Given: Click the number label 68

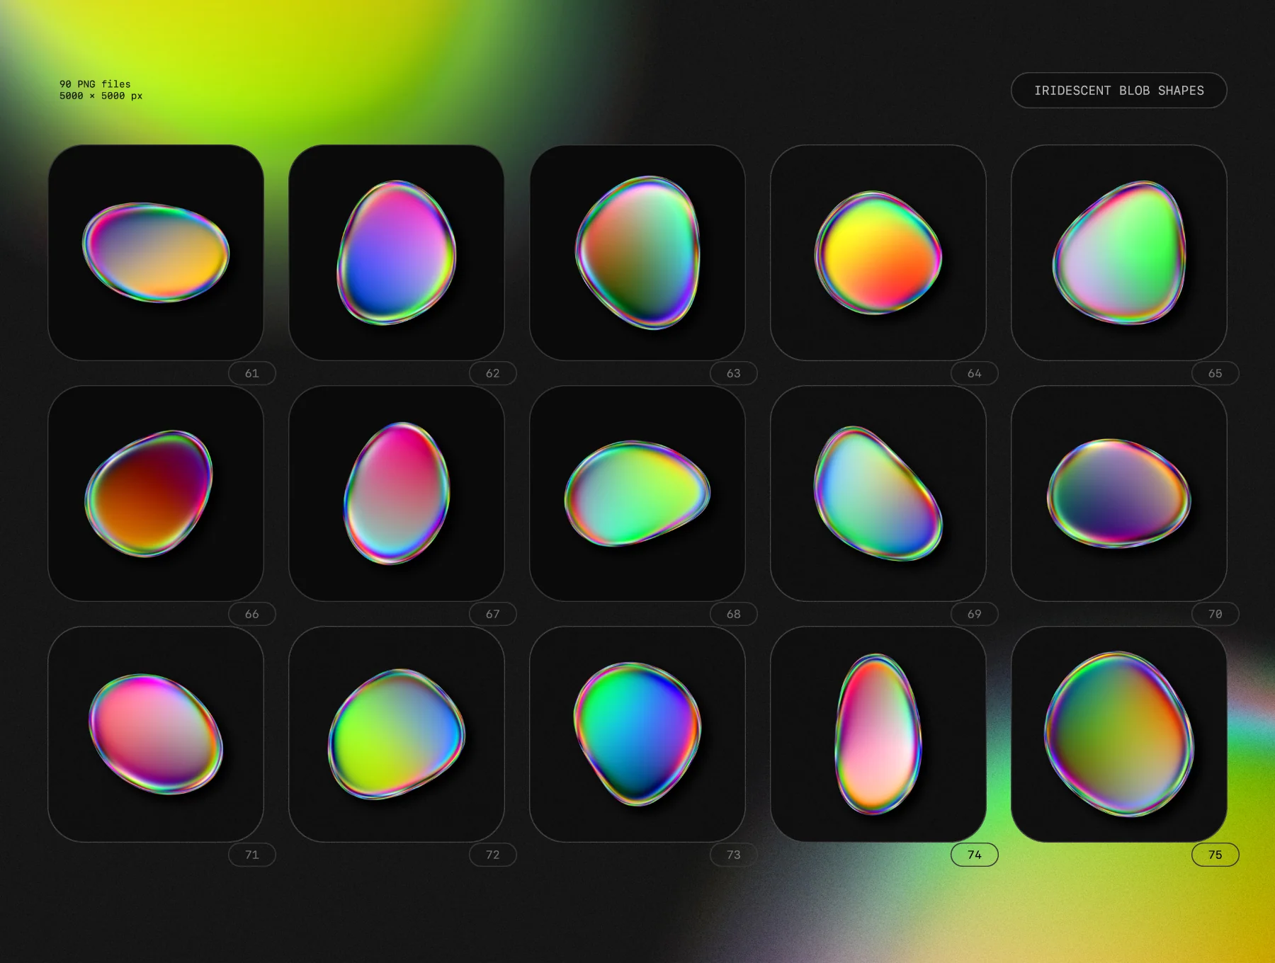Looking at the screenshot, I should click(734, 614).
